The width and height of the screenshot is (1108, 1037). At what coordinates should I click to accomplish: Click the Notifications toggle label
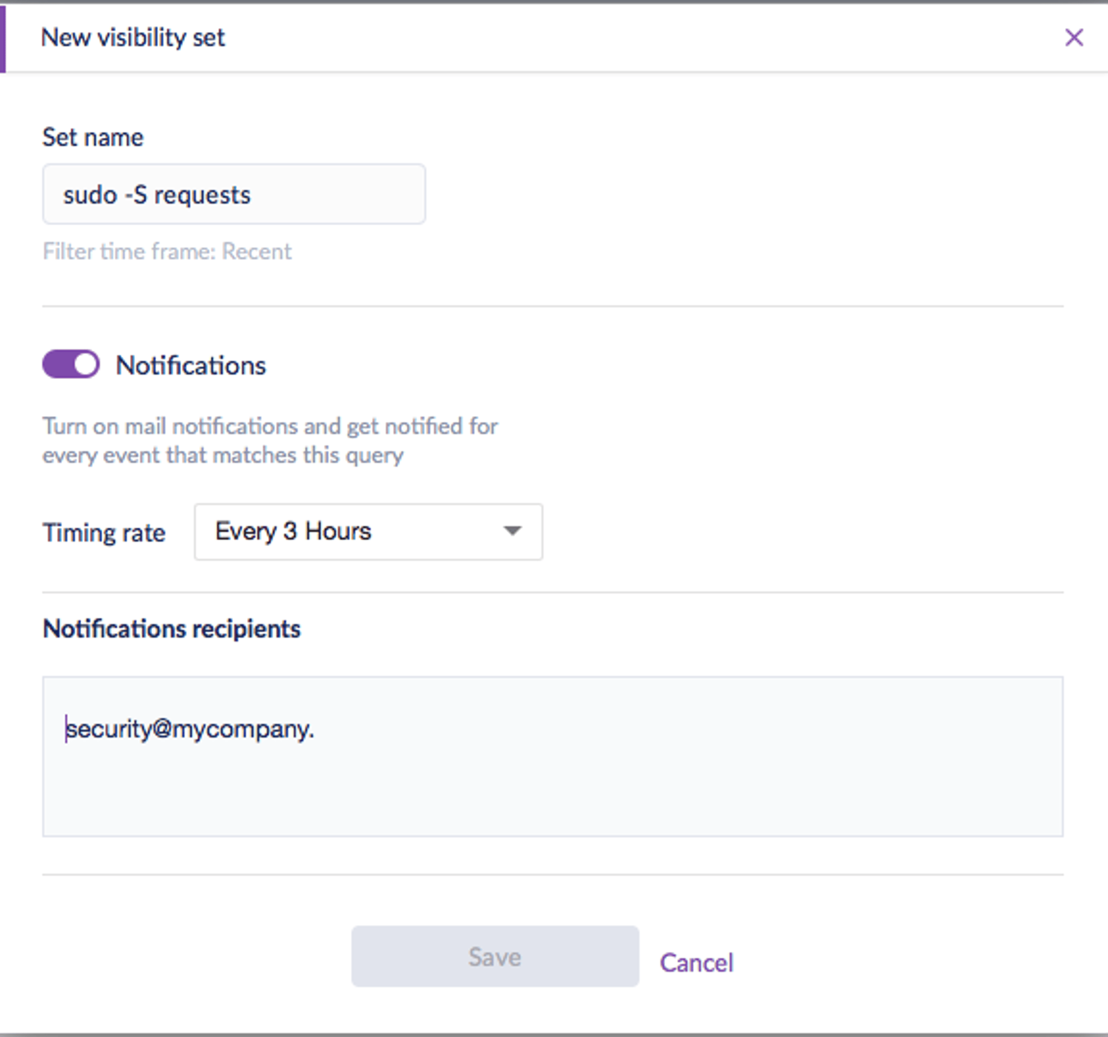pyautogui.click(x=190, y=366)
